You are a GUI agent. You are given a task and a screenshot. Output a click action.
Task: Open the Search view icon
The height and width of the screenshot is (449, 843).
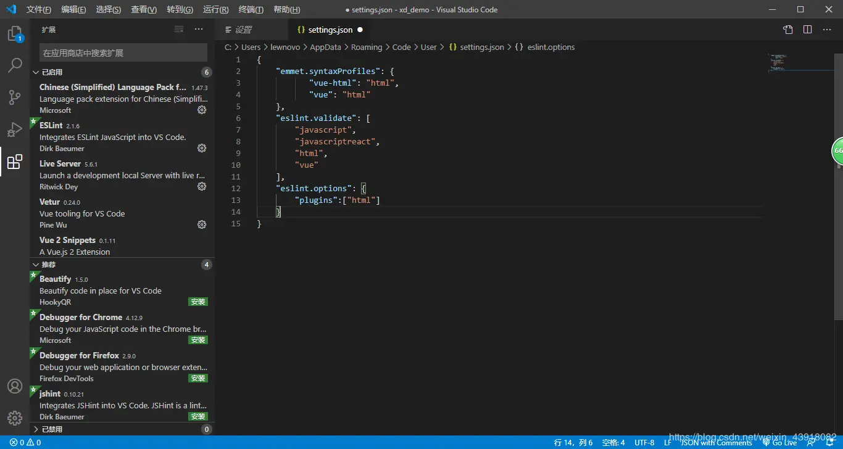15,65
